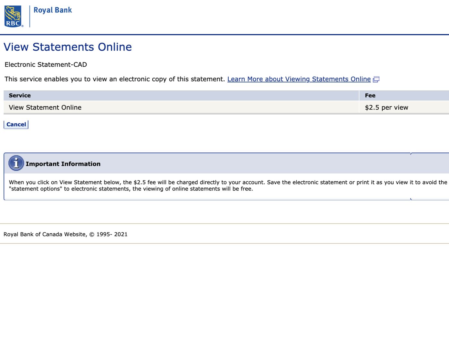The image size is (449, 351).
Task: Cancel viewing the statement
Action: [x=16, y=124]
